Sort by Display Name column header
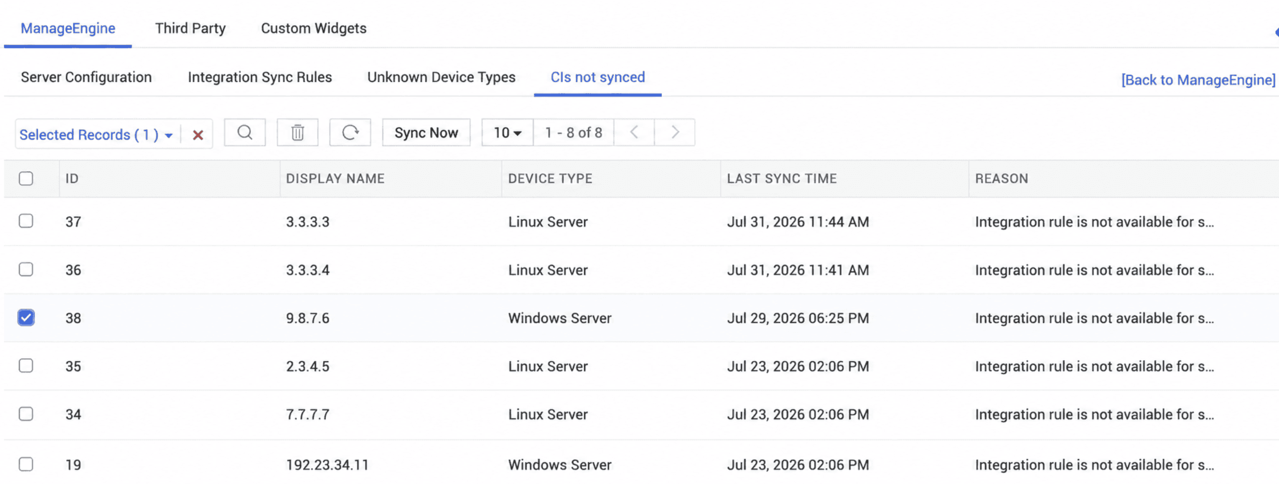Viewport: 1279px width, 484px height. coord(335,179)
